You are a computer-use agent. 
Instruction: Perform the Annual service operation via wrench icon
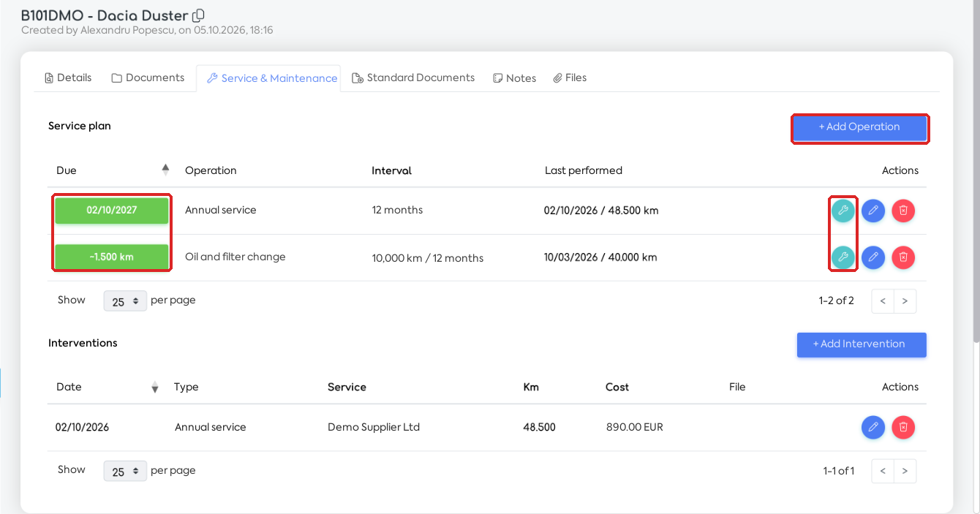click(x=843, y=211)
